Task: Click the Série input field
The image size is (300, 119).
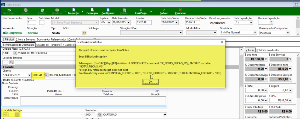Action: click(32, 22)
